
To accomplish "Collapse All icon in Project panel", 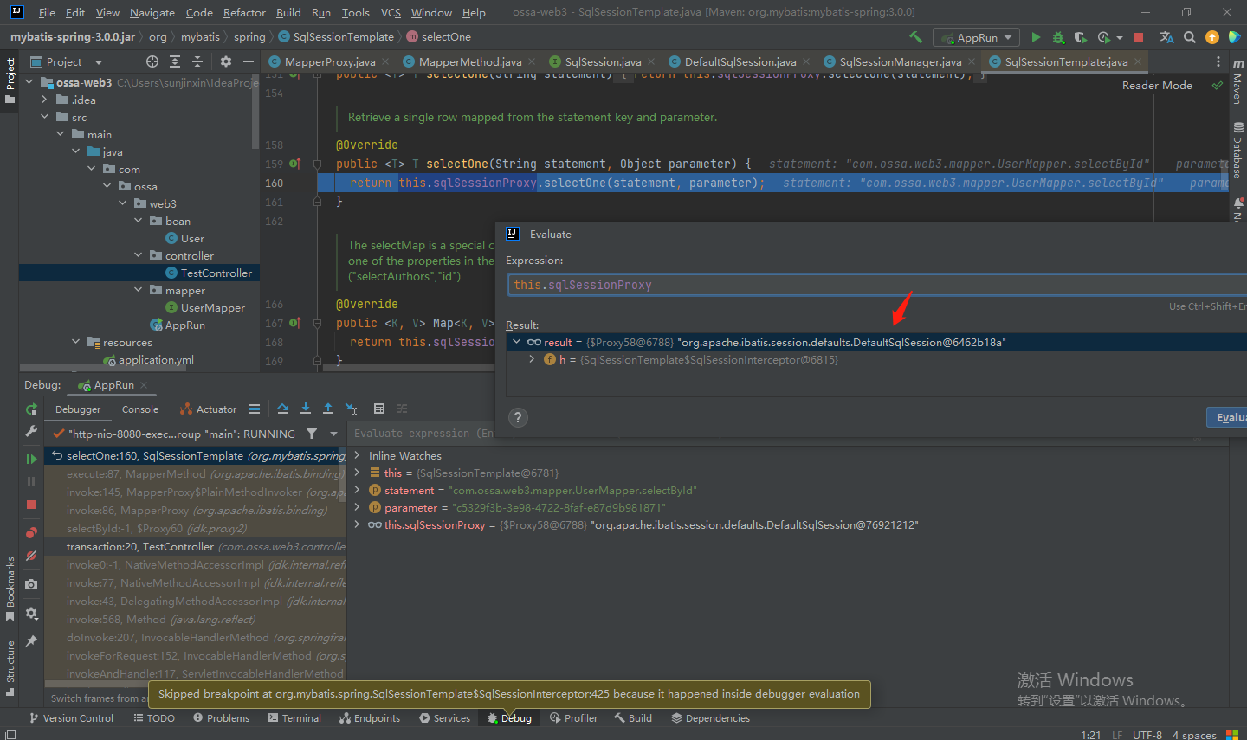I will click(197, 61).
